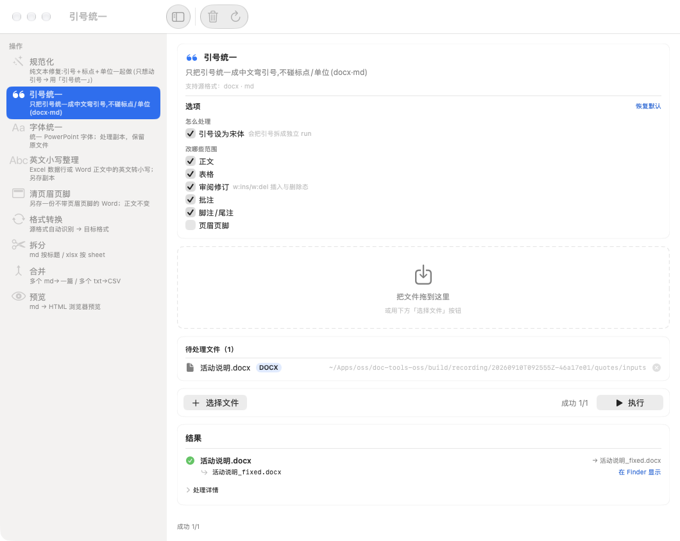The height and width of the screenshot is (541, 680).
Task: Click the 选择文件 button
Action: tap(215, 403)
